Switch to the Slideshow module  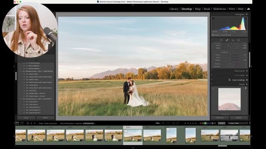click(x=219, y=9)
